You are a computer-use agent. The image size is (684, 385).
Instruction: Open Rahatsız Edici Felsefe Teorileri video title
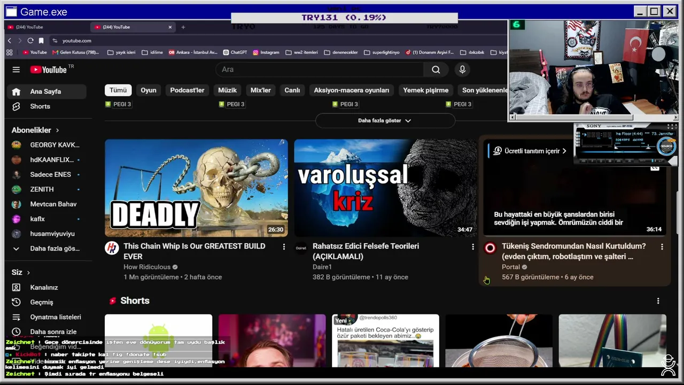[x=366, y=251]
